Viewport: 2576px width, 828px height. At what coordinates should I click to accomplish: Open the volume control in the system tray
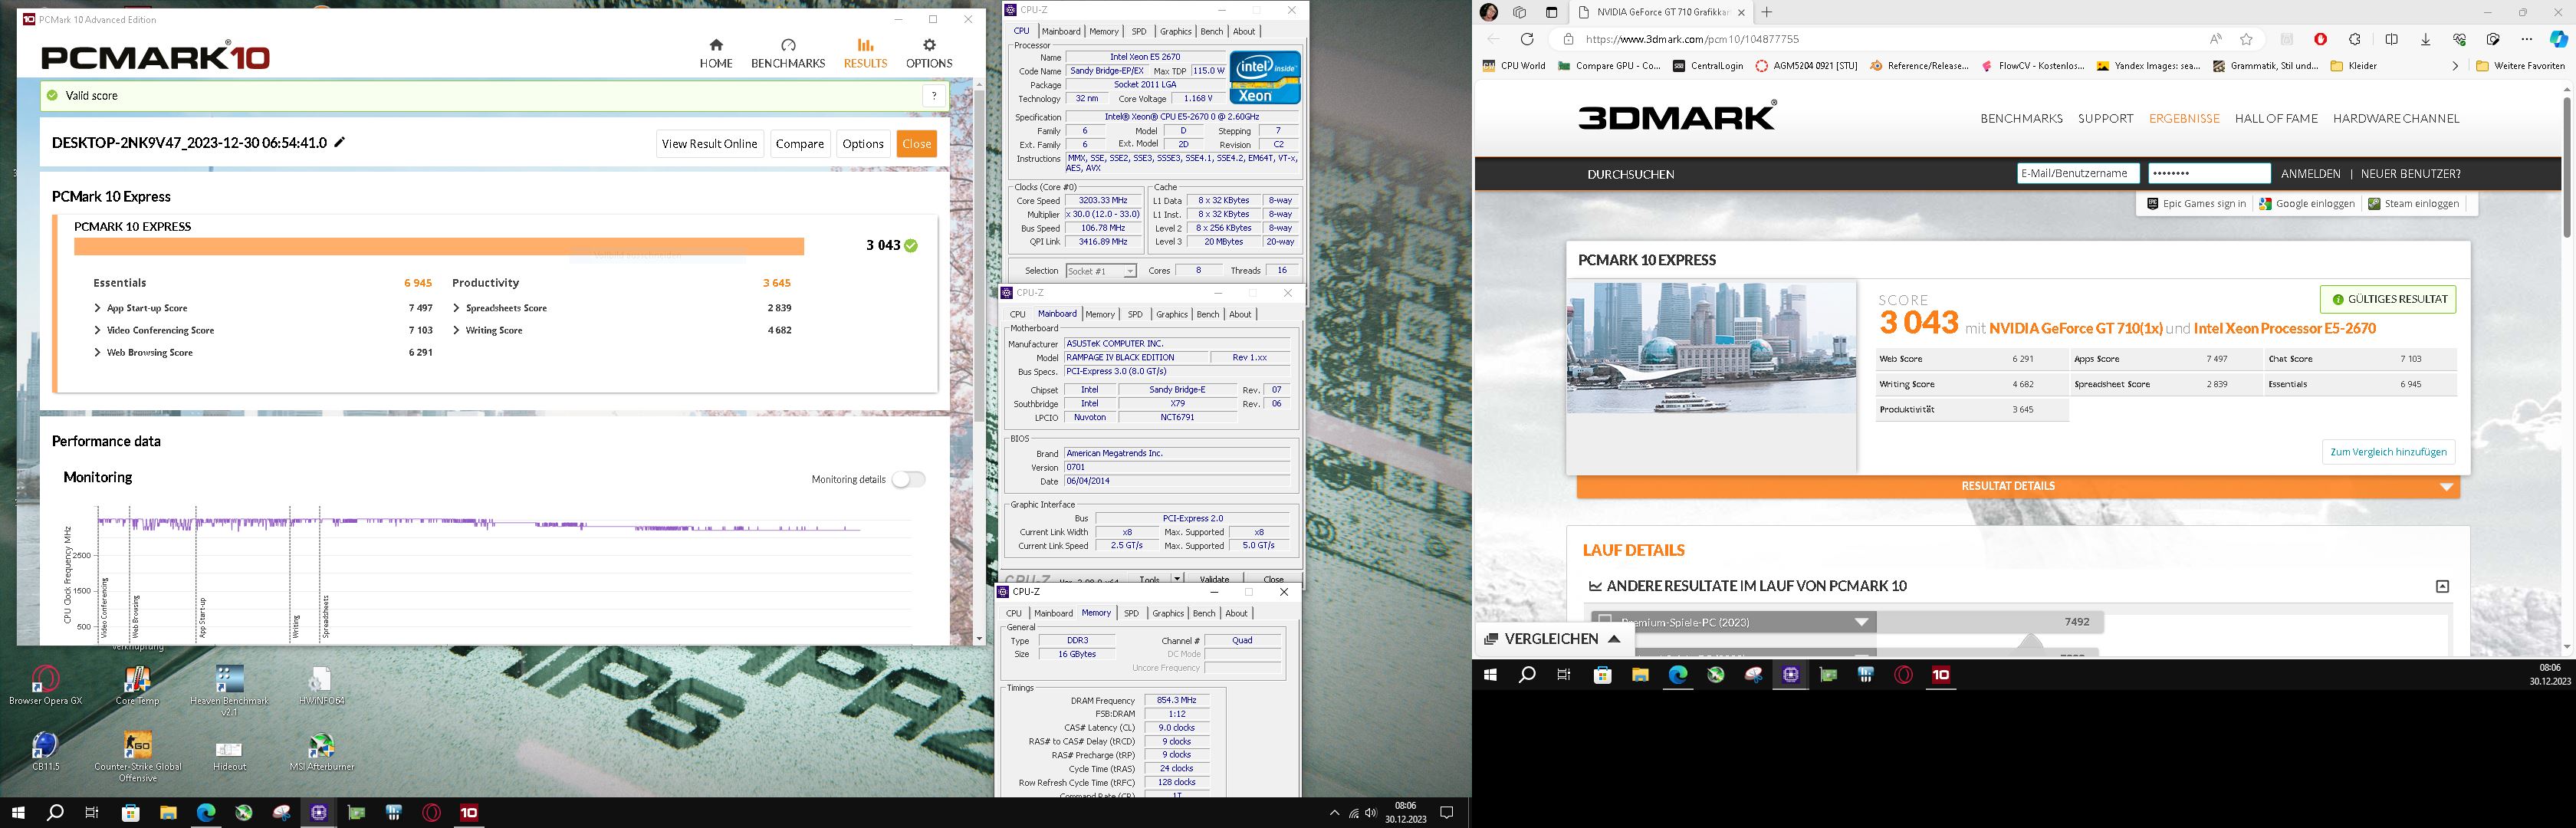click(1371, 813)
